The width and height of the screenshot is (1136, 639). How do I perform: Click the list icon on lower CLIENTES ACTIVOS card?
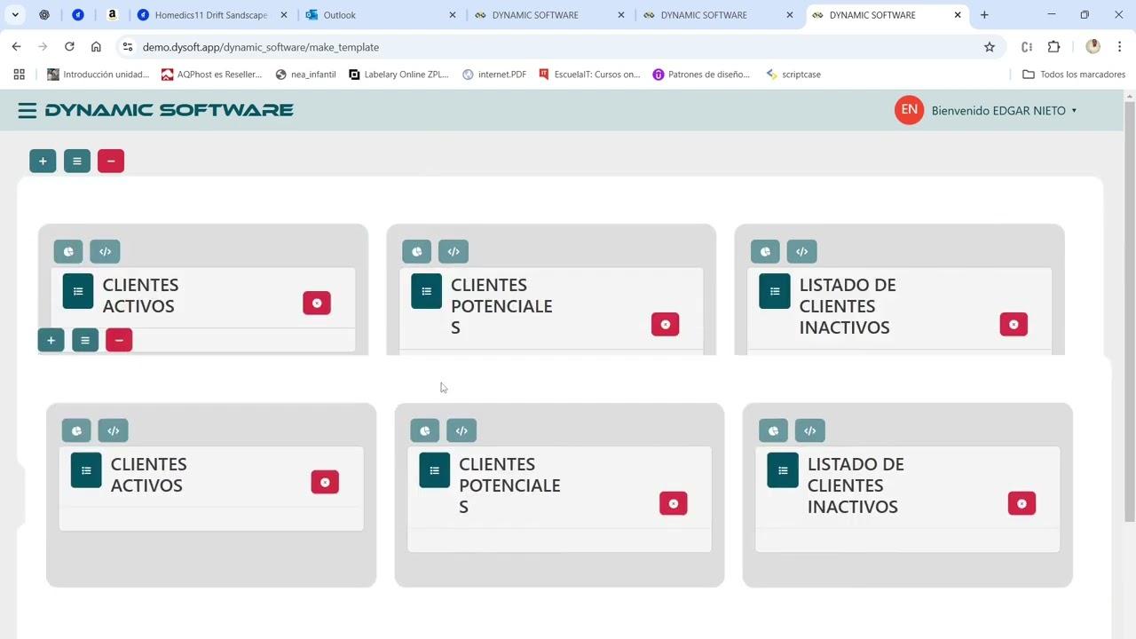[x=86, y=470]
